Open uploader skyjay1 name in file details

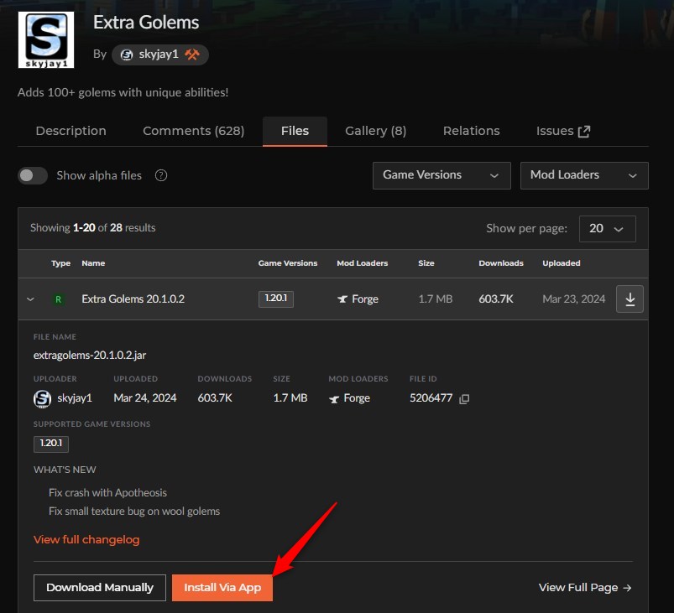[75, 397]
